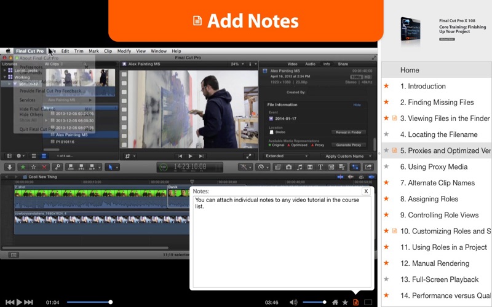This screenshot has width=492, height=307.
Task: Open the Edit menu in Final Cut
Action: coord(65,51)
